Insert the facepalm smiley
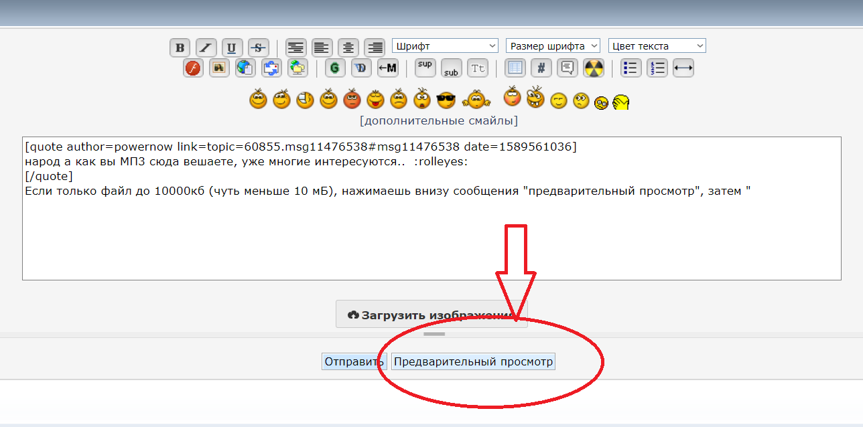Screen dimensions: 863x427 coord(621,102)
